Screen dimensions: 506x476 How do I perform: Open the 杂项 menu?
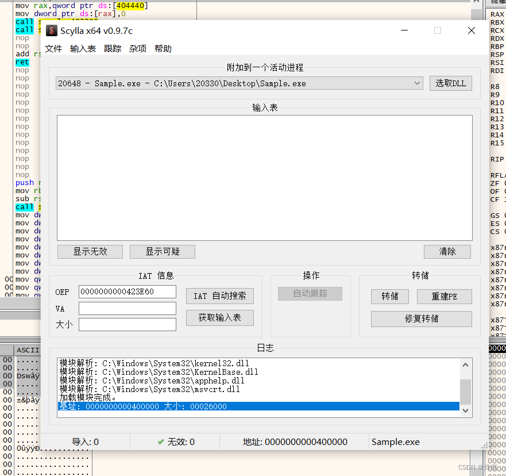[x=138, y=49]
